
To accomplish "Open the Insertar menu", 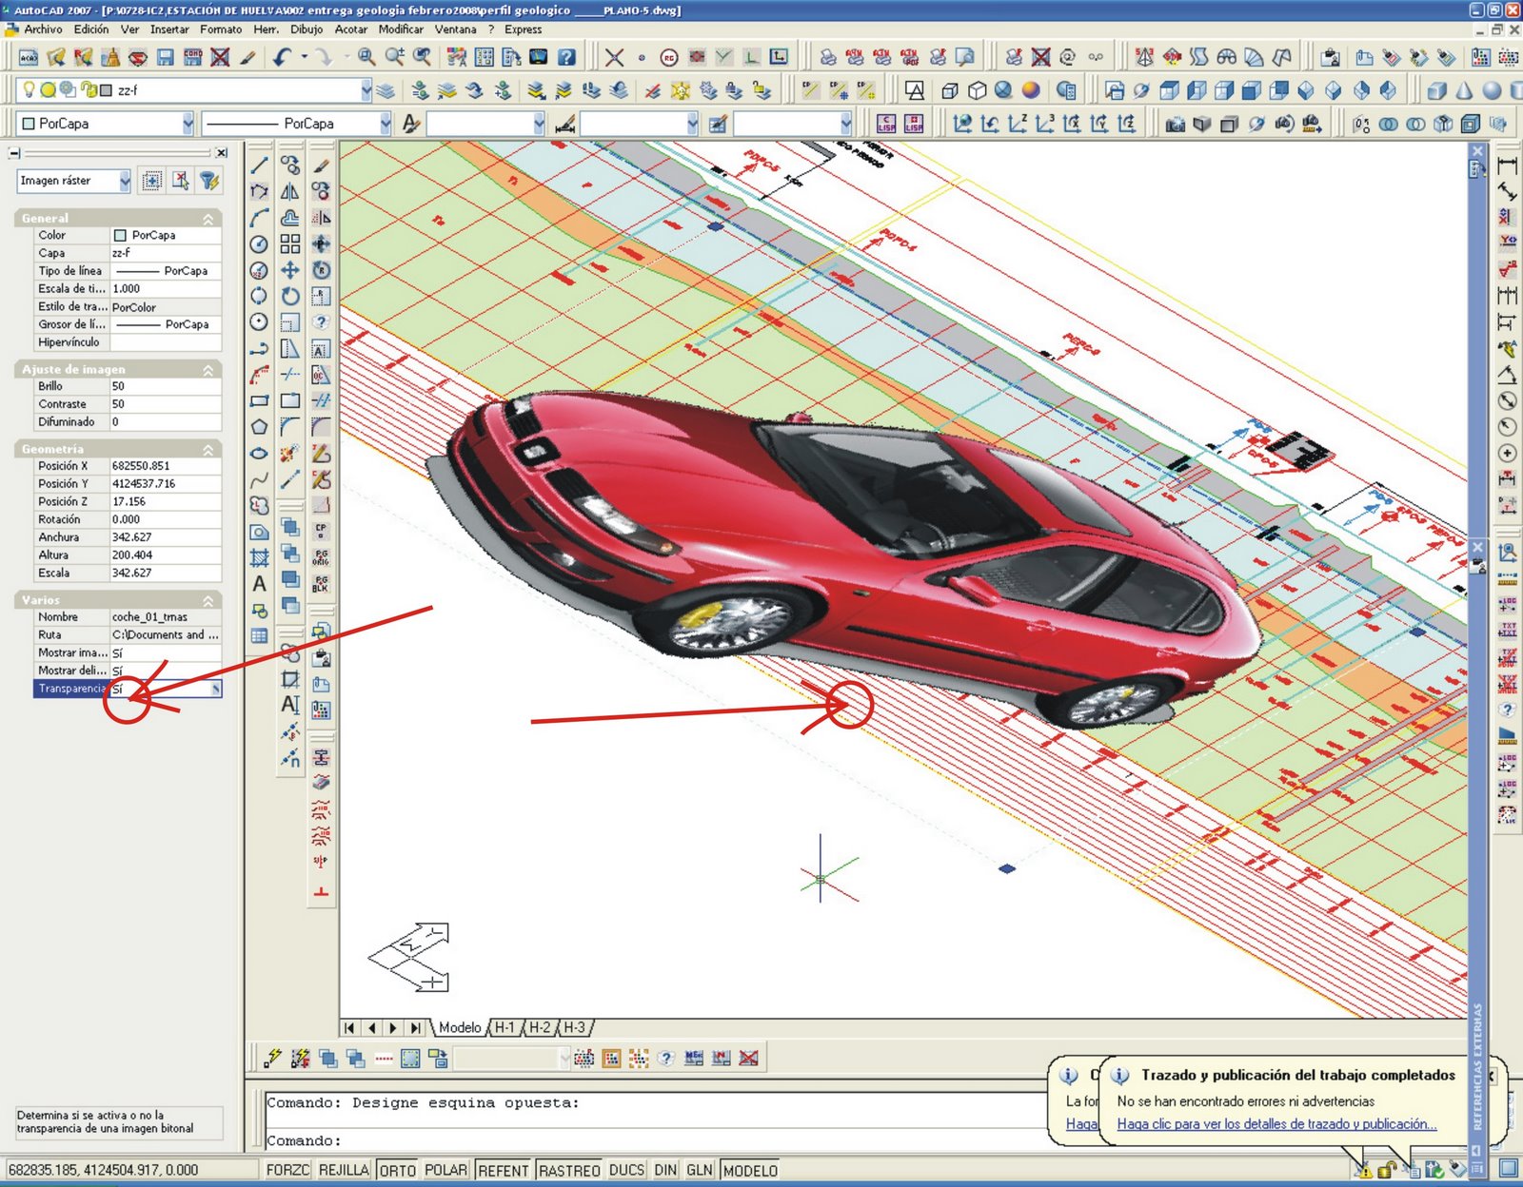I will pyautogui.click(x=169, y=29).
